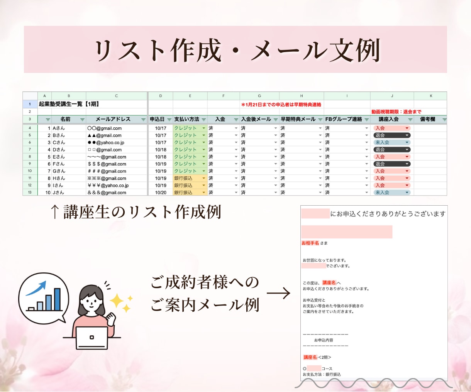The width and height of the screenshot is (471, 392).
Task: Click email cell ¥¥¥@yahoo.co.jp
Action: tap(117, 185)
